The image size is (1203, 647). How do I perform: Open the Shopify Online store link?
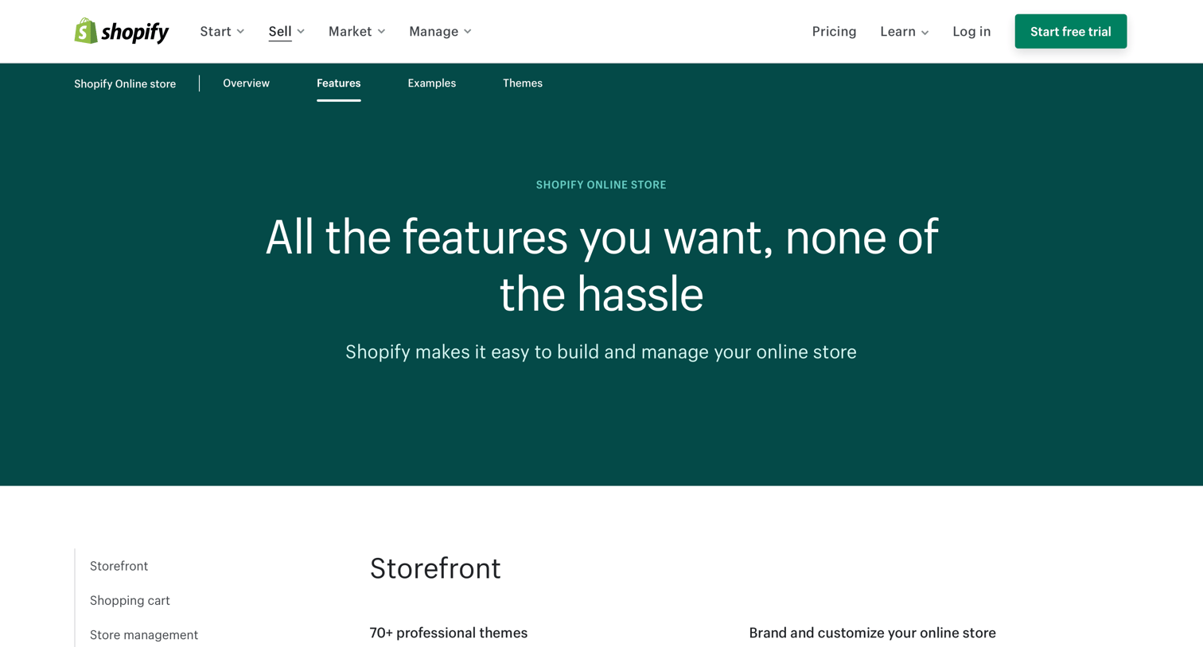click(x=125, y=83)
